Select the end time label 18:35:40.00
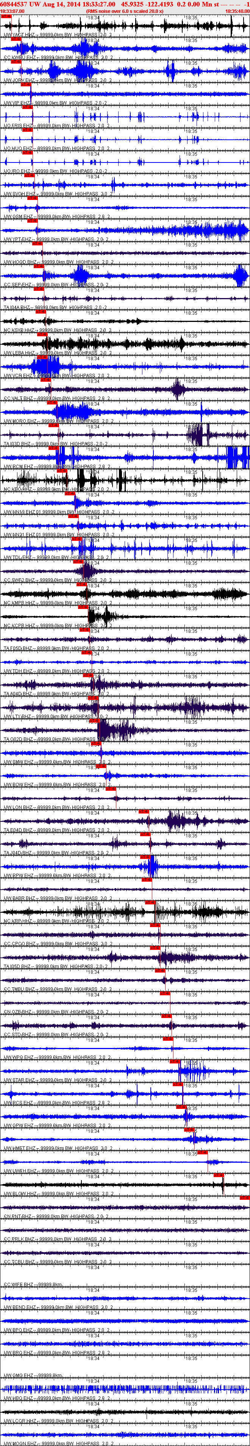250x1446 pixels. (237, 11)
